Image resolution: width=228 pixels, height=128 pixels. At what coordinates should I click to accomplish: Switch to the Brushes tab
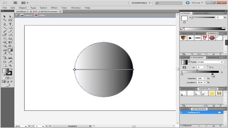(200, 33)
